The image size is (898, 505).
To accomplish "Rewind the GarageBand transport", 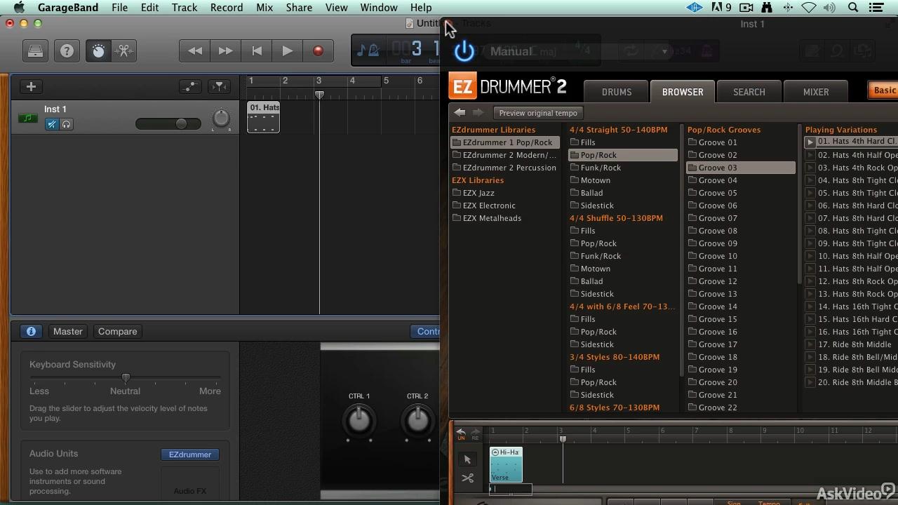I will tap(194, 51).
